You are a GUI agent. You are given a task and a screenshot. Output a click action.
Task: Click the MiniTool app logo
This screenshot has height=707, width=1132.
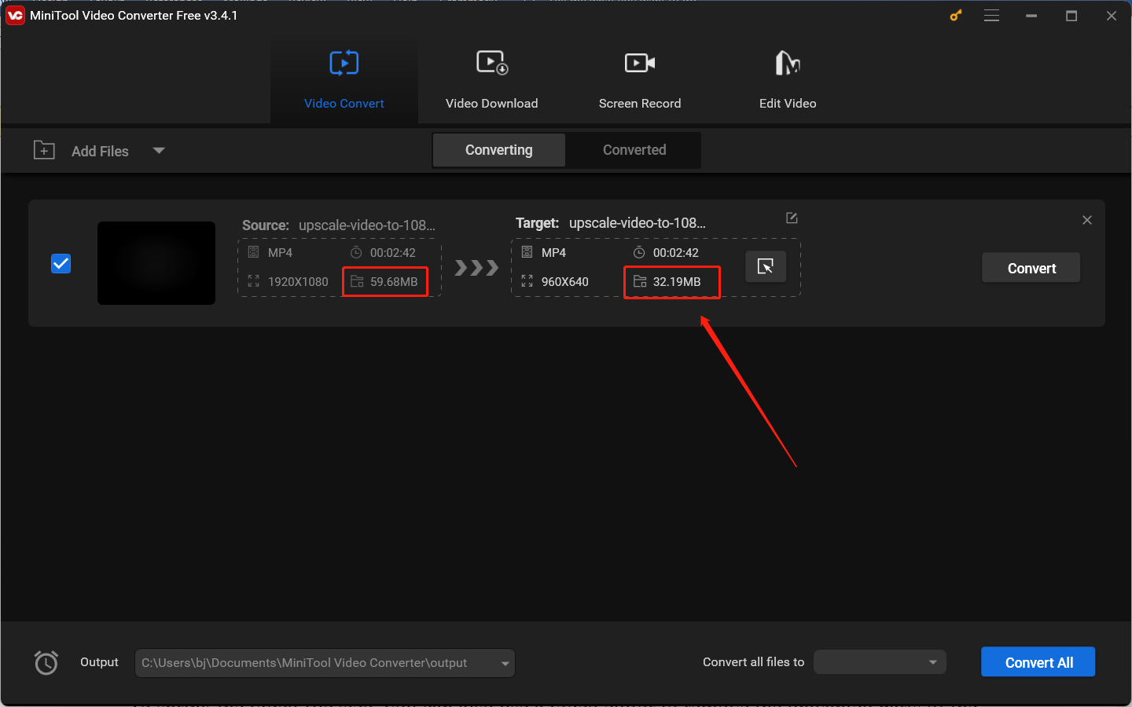coord(15,15)
